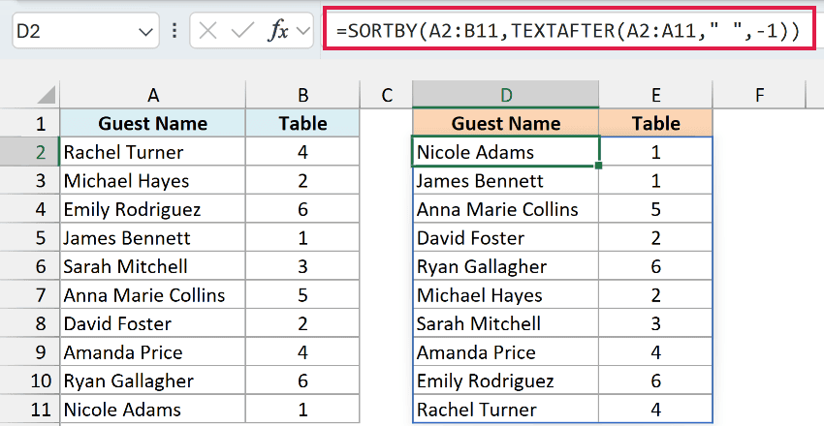This screenshot has width=824, height=426.
Task: Click table number 6 beside Emily Rodriguez in column B
Action: click(302, 209)
